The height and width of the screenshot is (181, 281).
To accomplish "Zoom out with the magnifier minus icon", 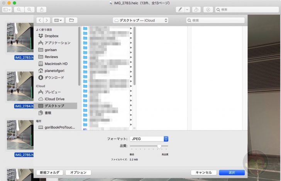I will pyautogui.click(x=19, y=10).
